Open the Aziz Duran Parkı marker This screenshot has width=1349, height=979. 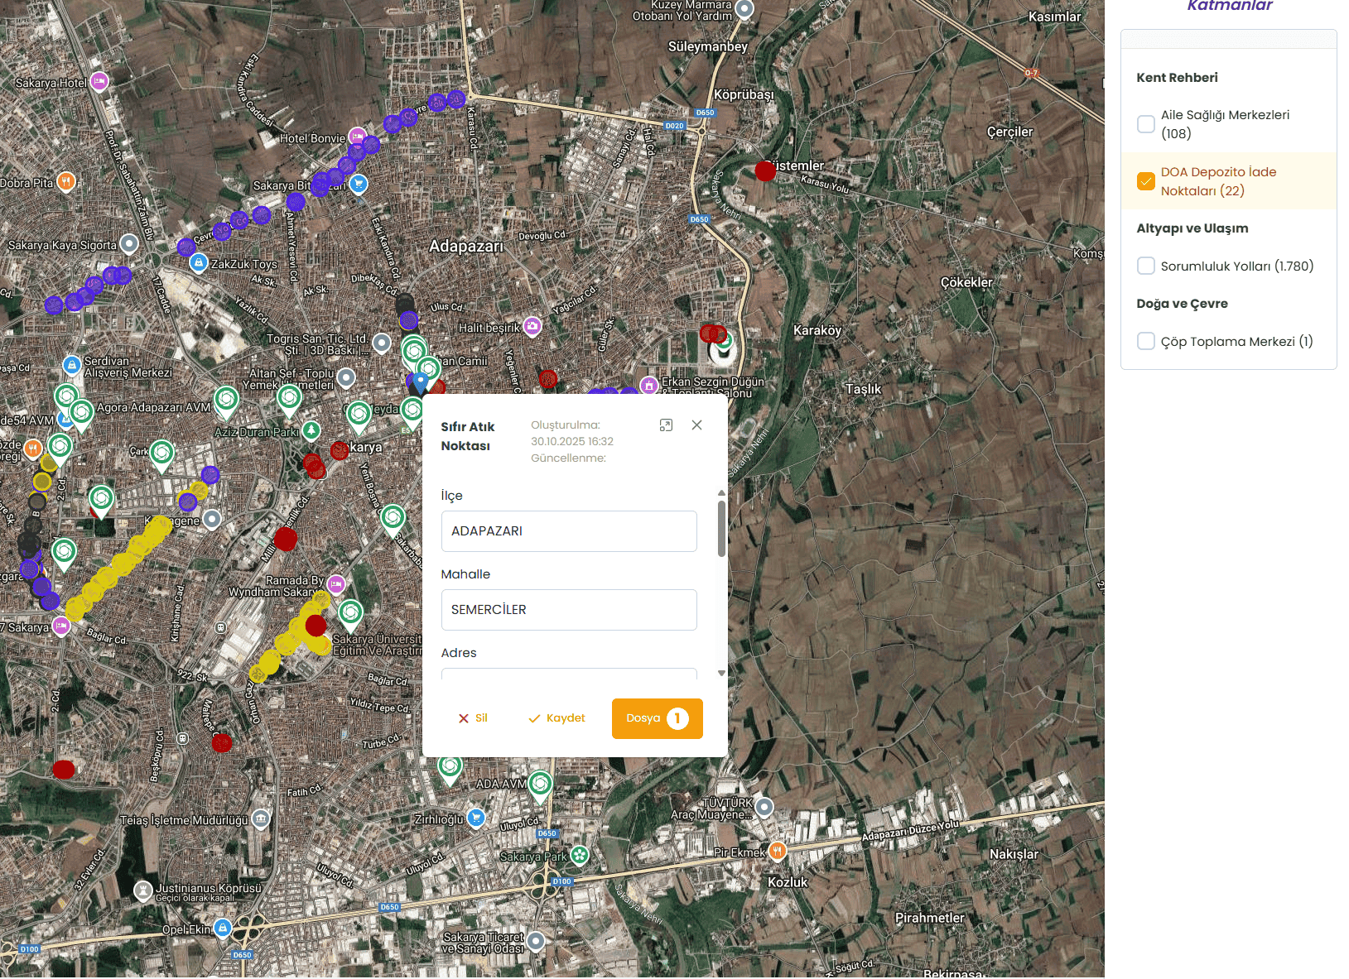click(x=311, y=430)
